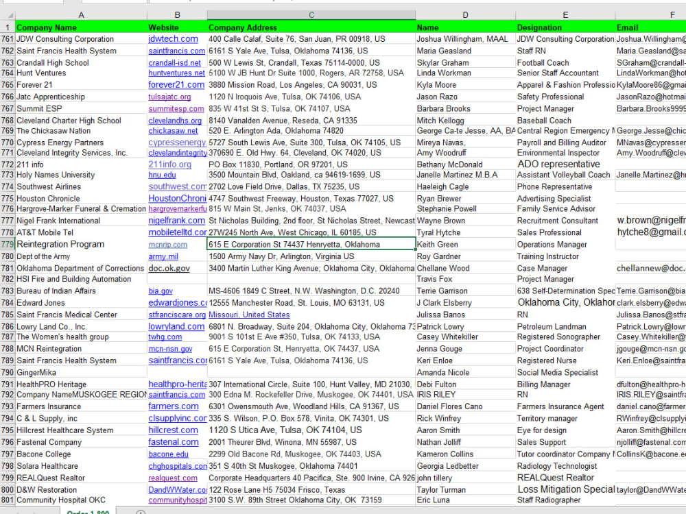Select the Bethany McDonald name cell

tap(465, 164)
